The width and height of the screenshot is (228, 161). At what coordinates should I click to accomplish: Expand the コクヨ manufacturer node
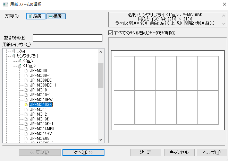[x=13, y=51]
